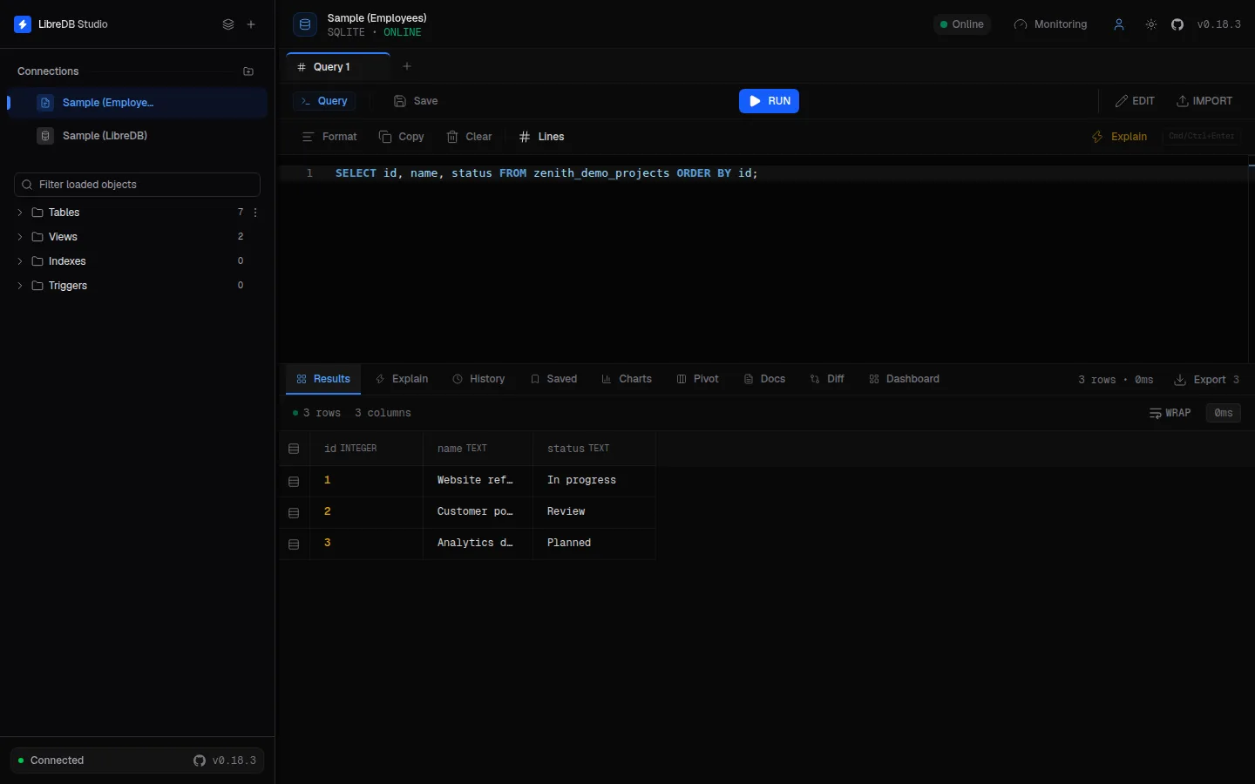The image size is (1255, 784).
Task: Click the Planned status cell
Action: pos(594,543)
